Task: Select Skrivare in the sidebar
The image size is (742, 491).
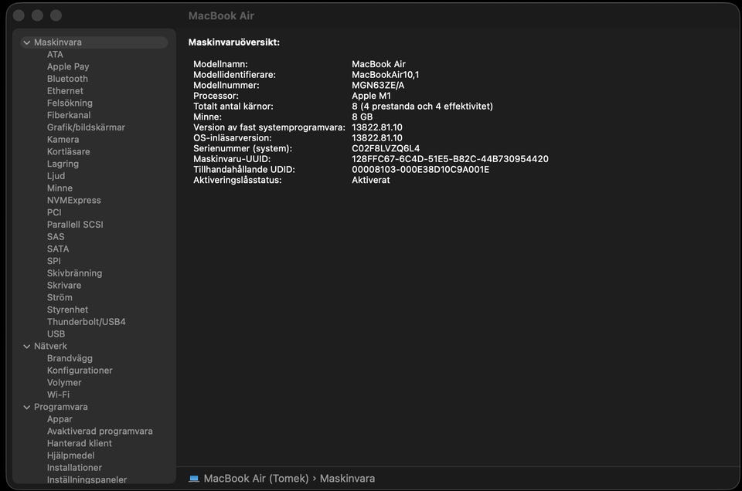Action: tap(64, 286)
